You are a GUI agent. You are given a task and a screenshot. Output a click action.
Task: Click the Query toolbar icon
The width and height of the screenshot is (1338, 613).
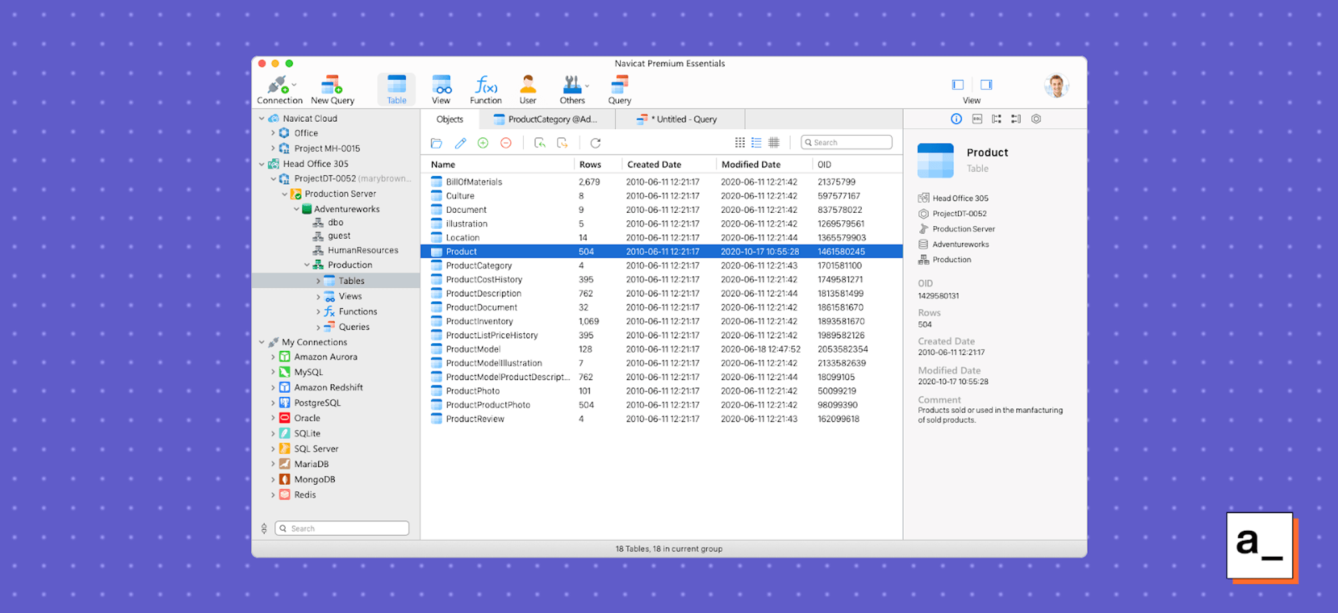click(619, 89)
